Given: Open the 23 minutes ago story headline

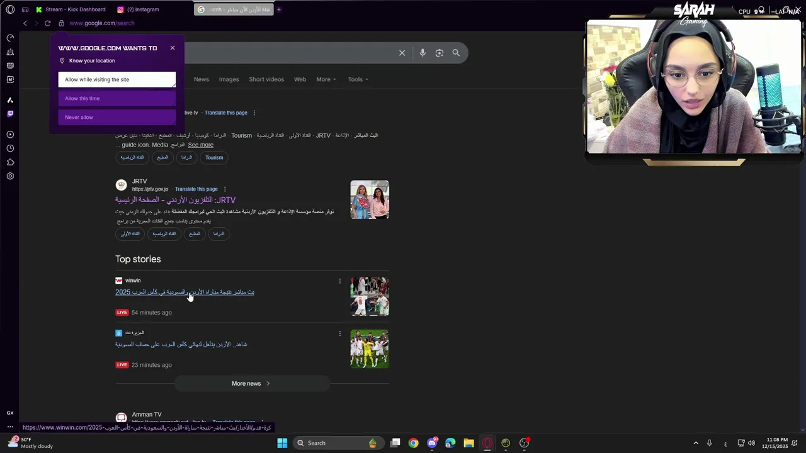Looking at the screenshot, I should pyautogui.click(x=181, y=344).
